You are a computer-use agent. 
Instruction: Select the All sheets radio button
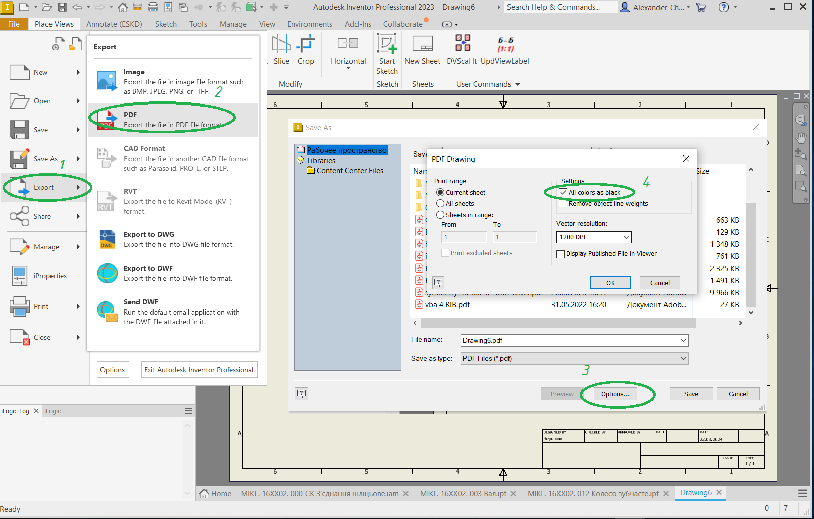tap(441, 203)
